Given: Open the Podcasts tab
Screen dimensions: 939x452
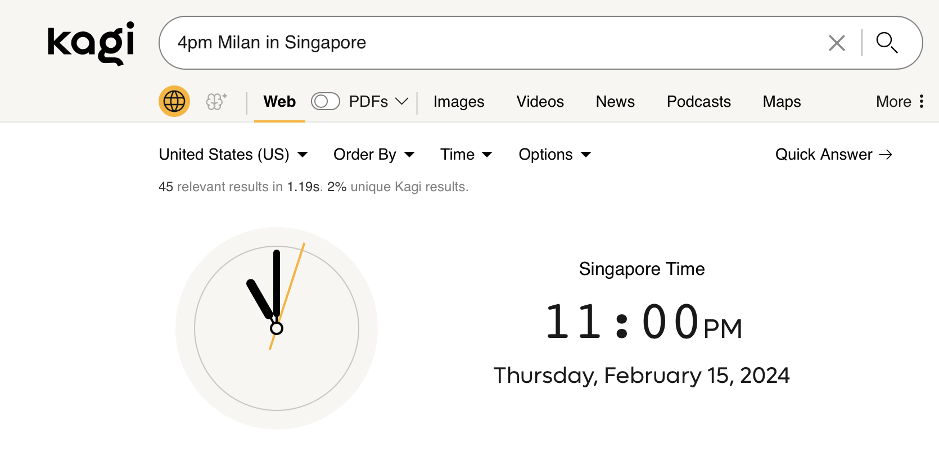Looking at the screenshot, I should click(698, 101).
